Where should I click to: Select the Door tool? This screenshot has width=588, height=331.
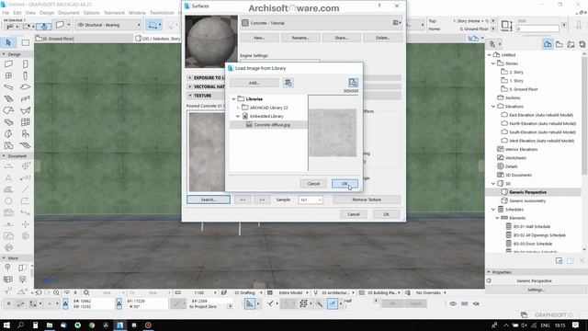tap(25, 64)
